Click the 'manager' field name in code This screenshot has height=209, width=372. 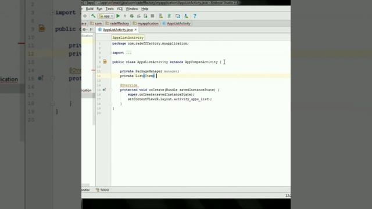tap(171, 71)
